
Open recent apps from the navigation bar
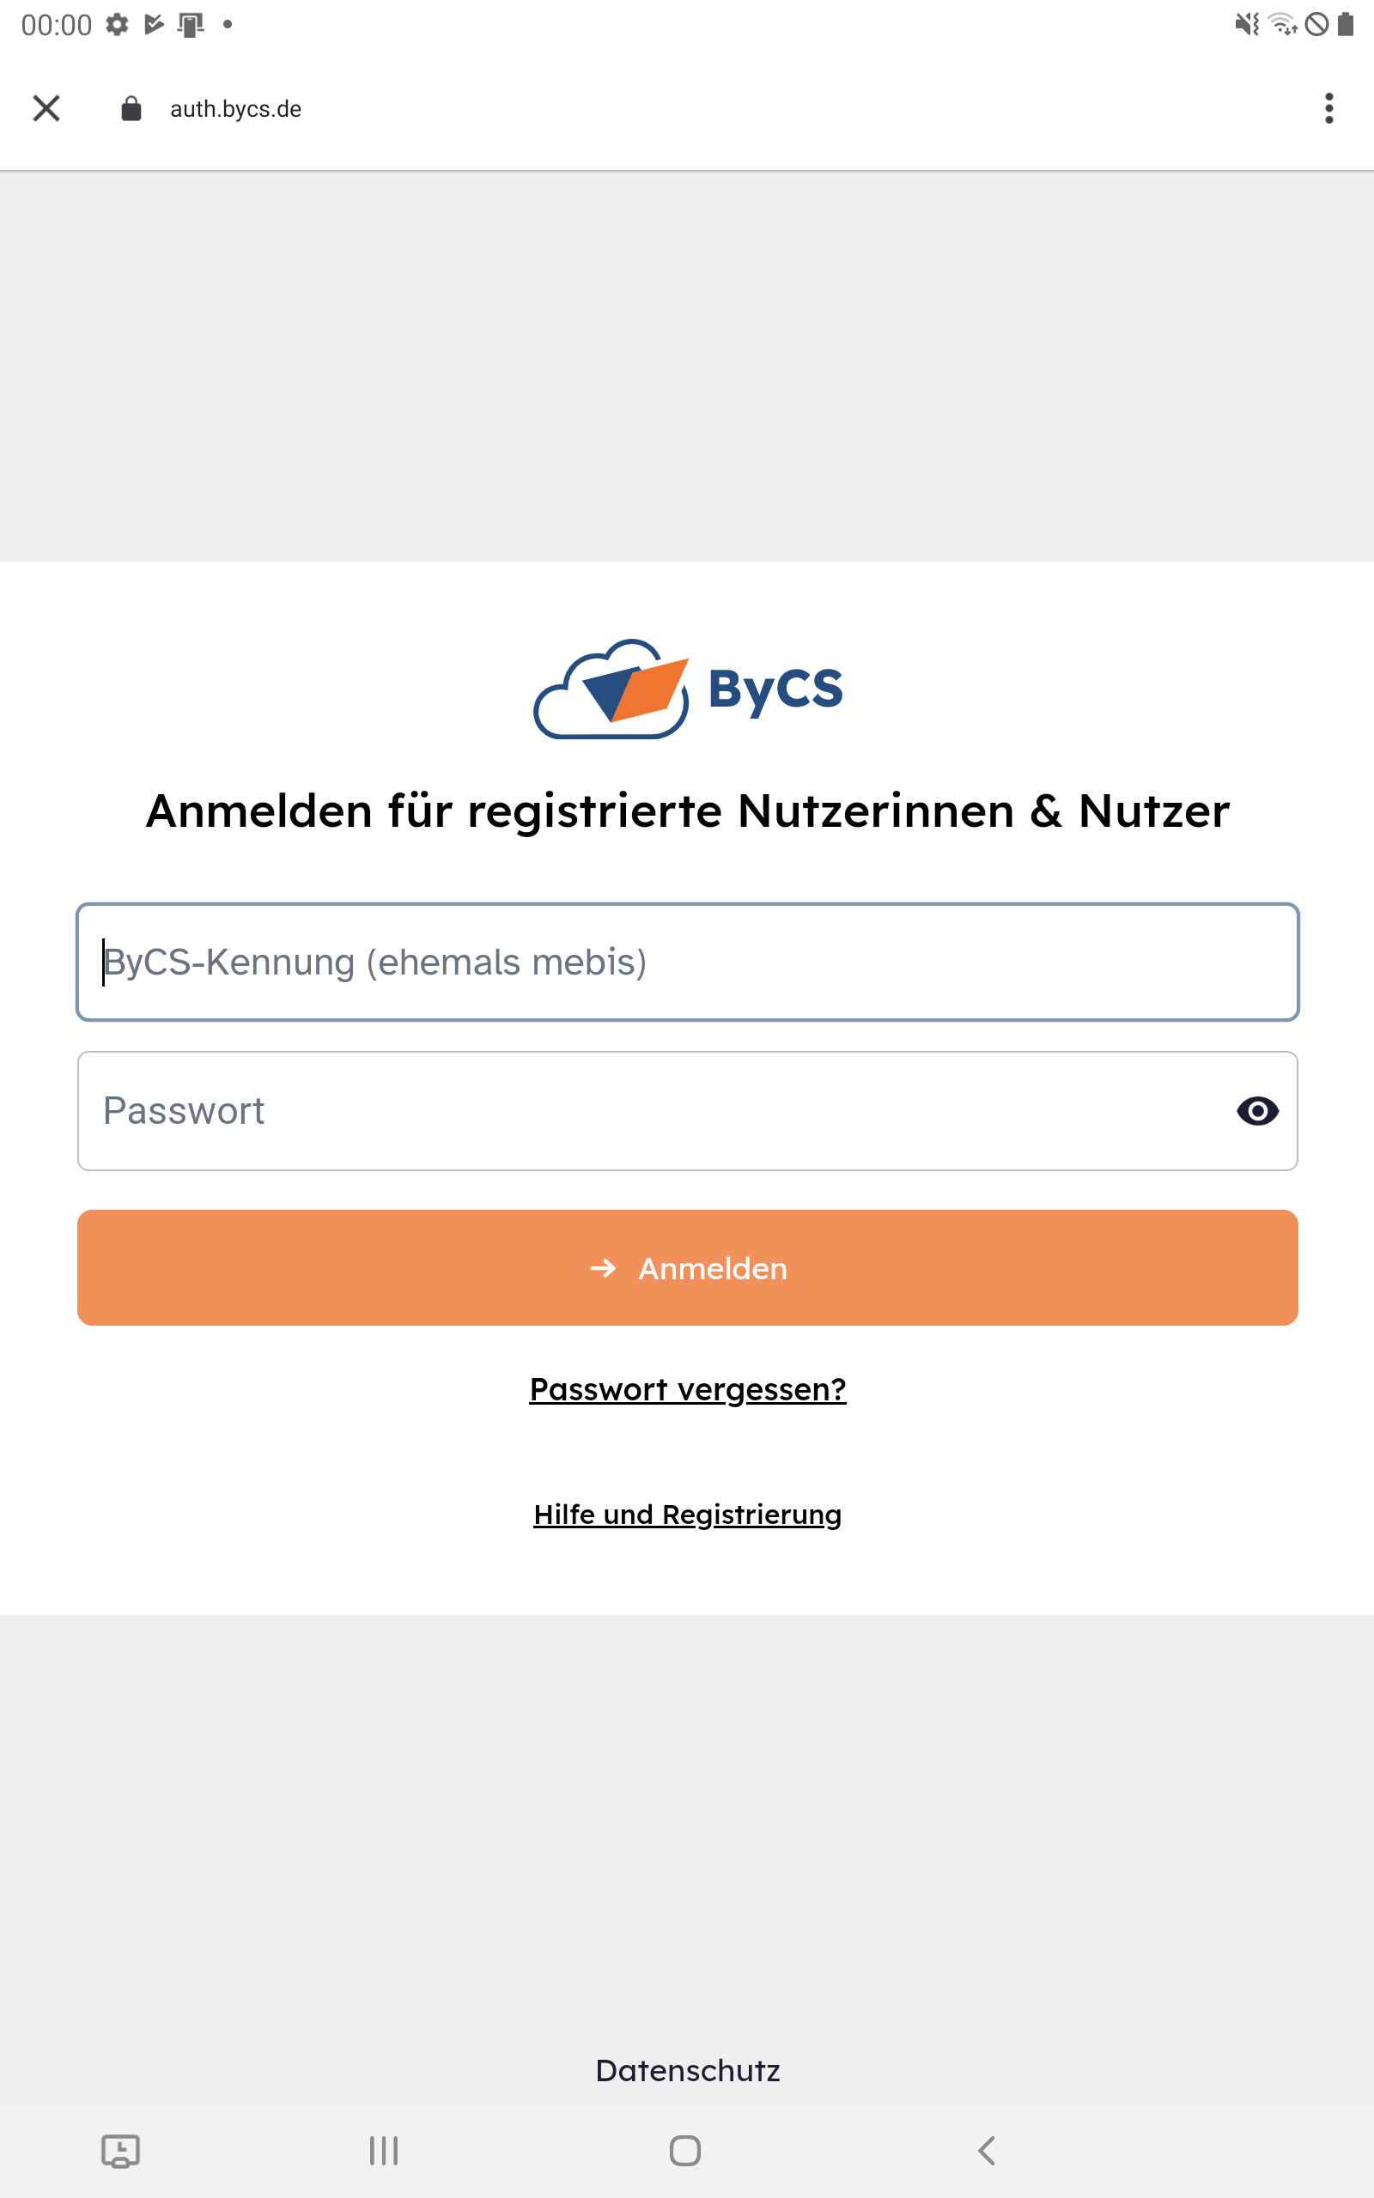tap(385, 2150)
